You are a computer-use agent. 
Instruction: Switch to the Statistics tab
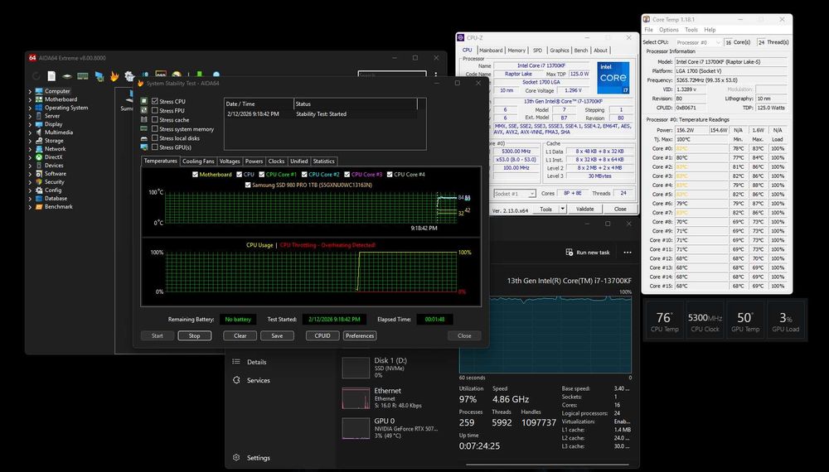[x=323, y=161]
